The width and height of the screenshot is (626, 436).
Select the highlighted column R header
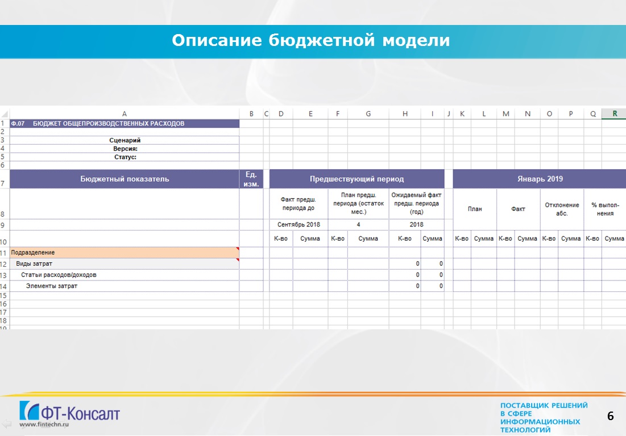tap(615, 114)
